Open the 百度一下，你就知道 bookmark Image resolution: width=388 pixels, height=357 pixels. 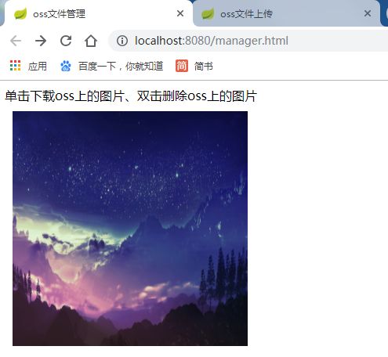pos(121,66)
